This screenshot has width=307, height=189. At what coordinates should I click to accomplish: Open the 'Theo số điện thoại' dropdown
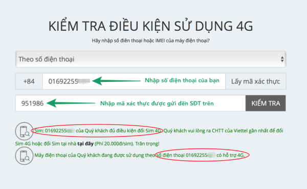click(x=151, y=59)
